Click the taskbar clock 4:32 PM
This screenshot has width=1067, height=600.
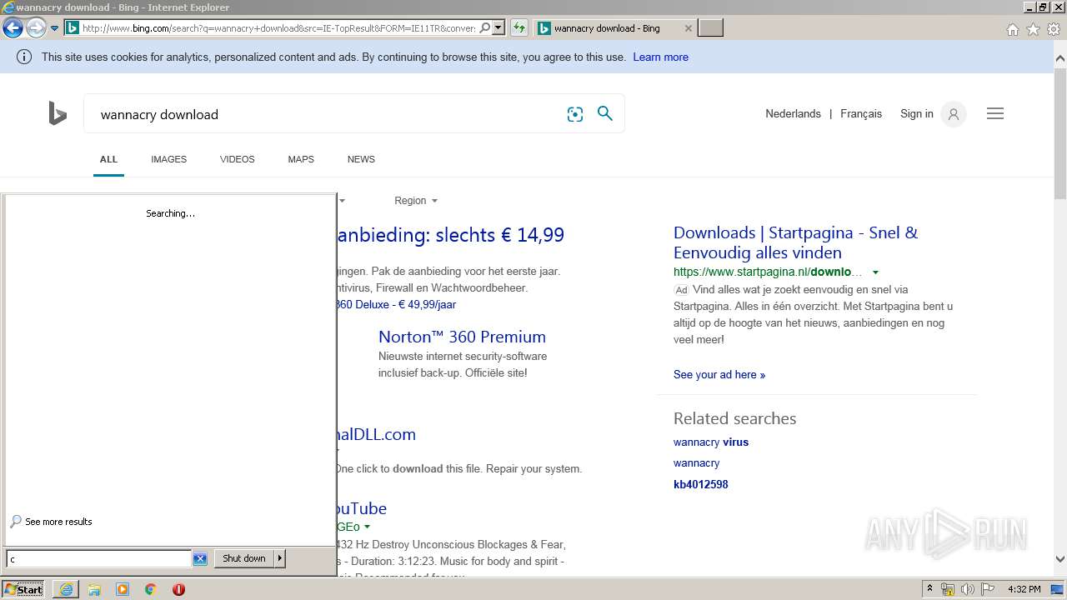1024,589
